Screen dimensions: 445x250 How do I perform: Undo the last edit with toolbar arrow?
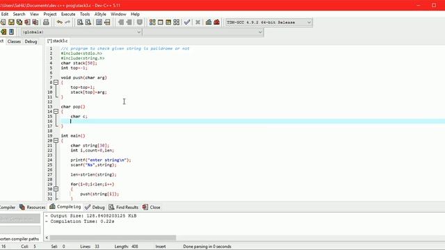click(59, 22)
